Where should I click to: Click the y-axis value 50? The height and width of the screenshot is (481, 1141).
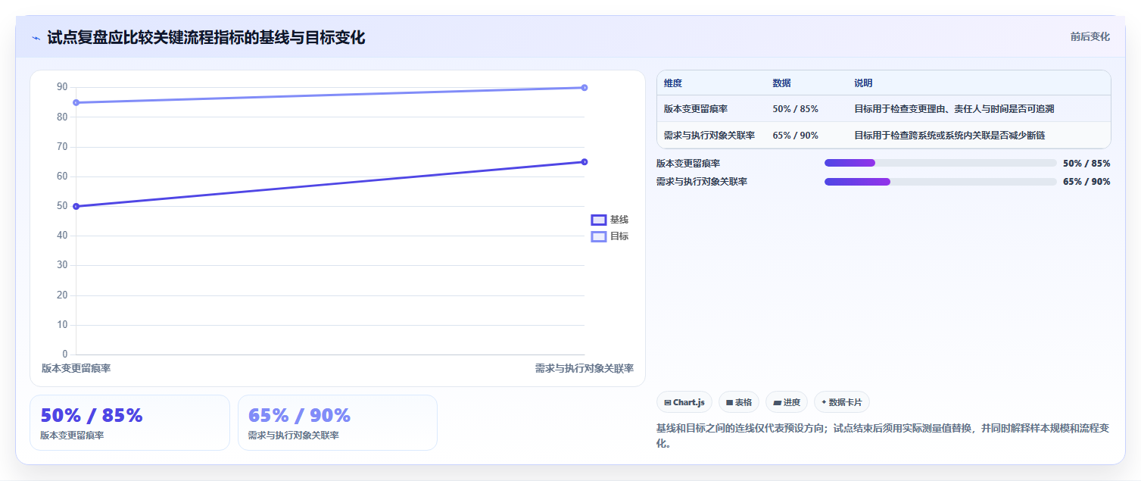click(x=62, y=206)
